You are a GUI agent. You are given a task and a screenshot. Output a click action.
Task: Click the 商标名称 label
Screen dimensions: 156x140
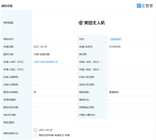[x=9, y=39]
